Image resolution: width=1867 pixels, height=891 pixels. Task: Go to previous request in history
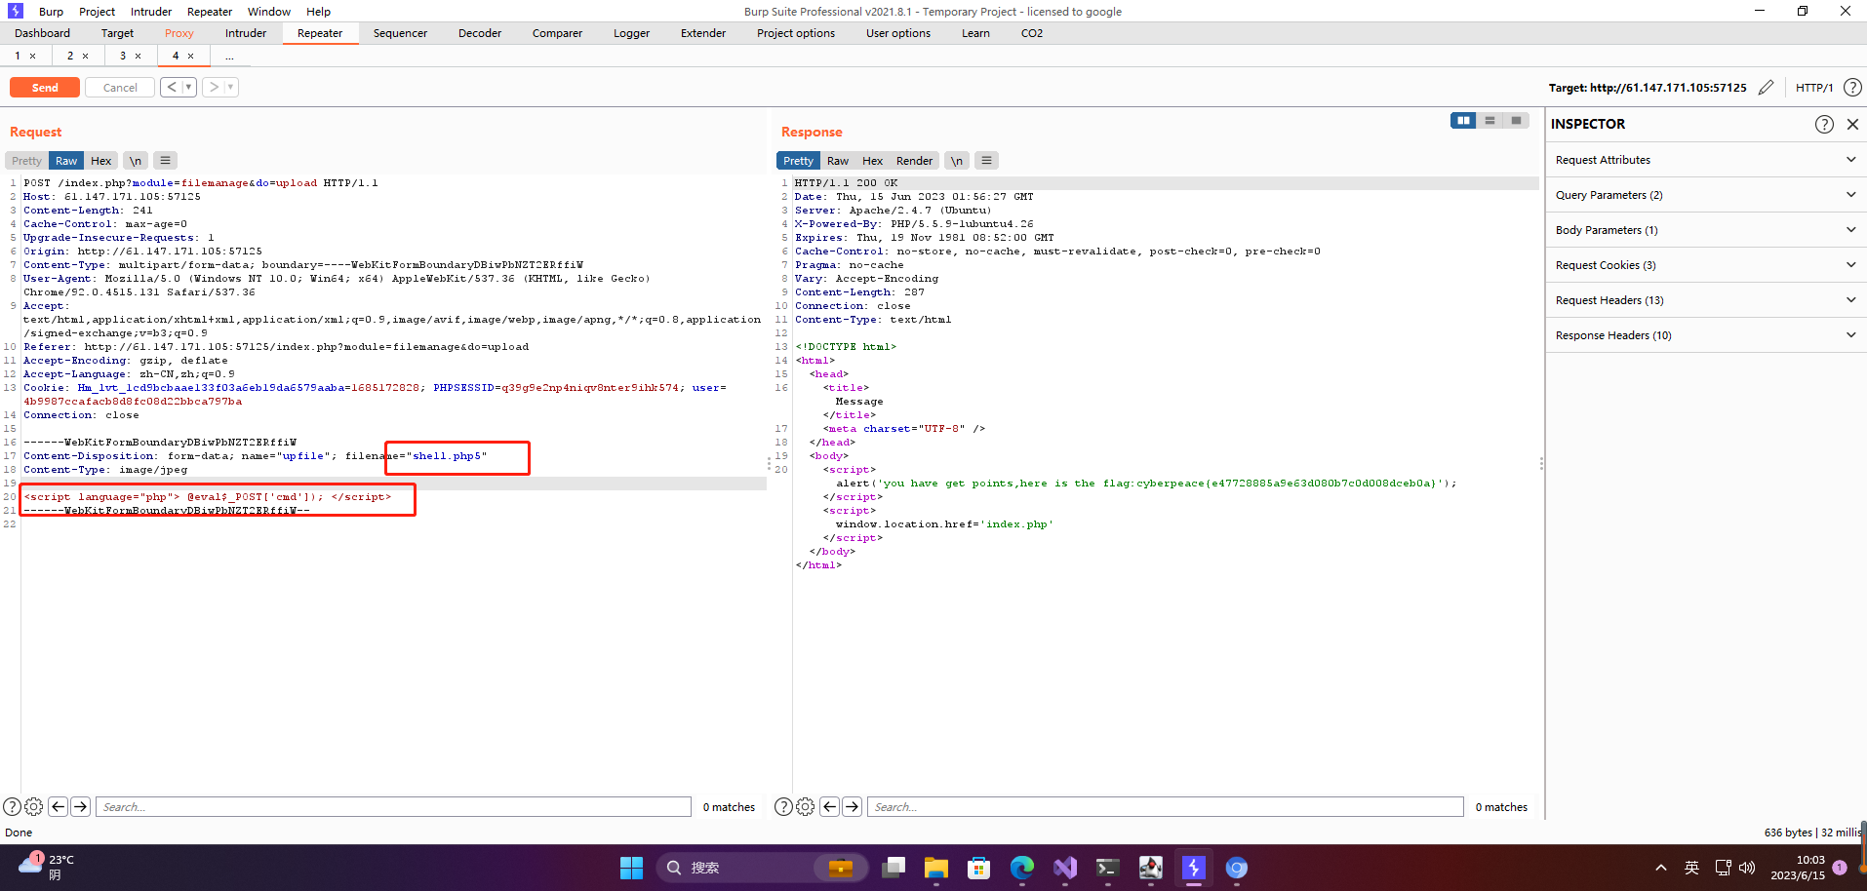(x=172, y=88)
